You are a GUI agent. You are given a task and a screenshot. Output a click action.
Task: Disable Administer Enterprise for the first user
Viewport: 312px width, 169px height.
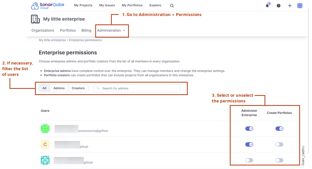coord(249,129)
